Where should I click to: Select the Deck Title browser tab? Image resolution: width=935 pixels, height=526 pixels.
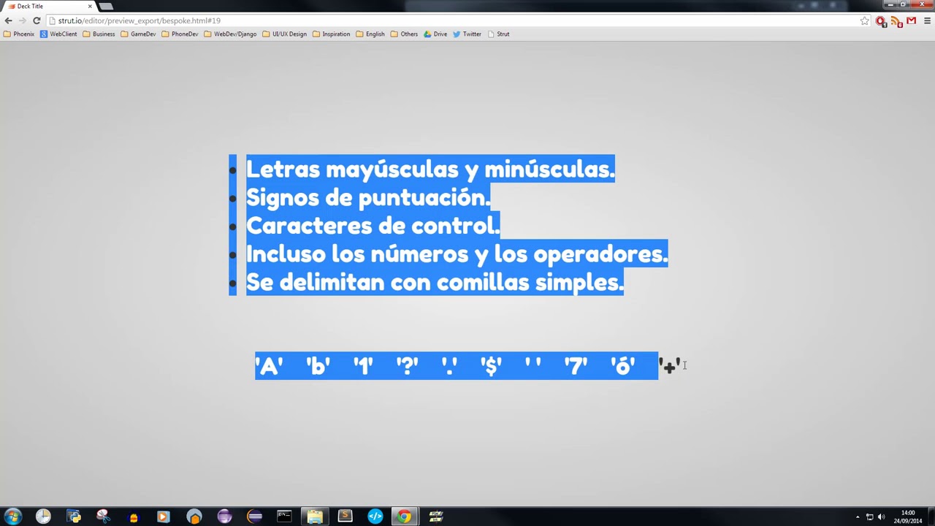point(48,6)
